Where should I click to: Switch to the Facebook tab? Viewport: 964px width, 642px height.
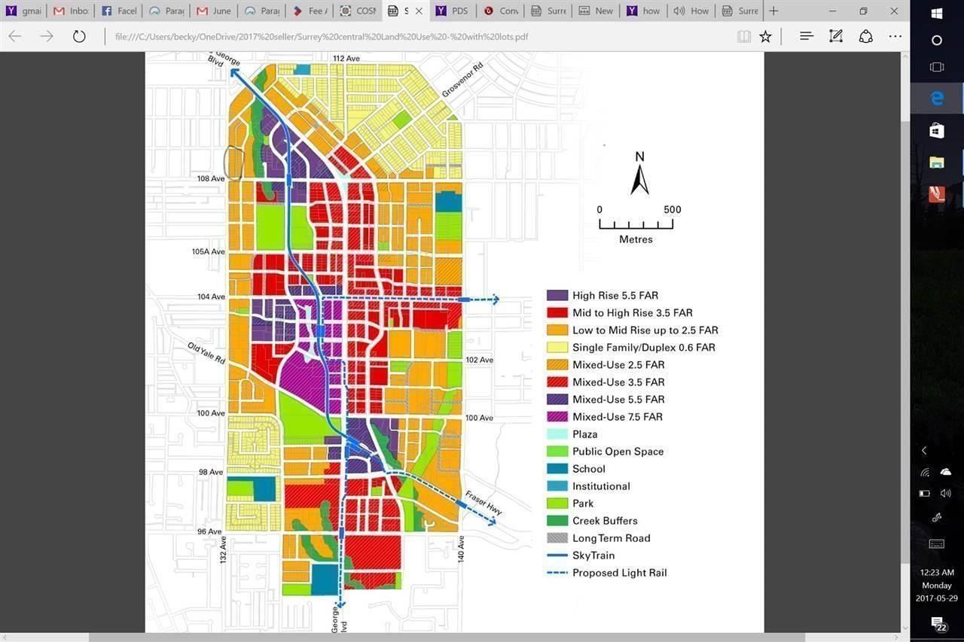click(x=117, y=11)
